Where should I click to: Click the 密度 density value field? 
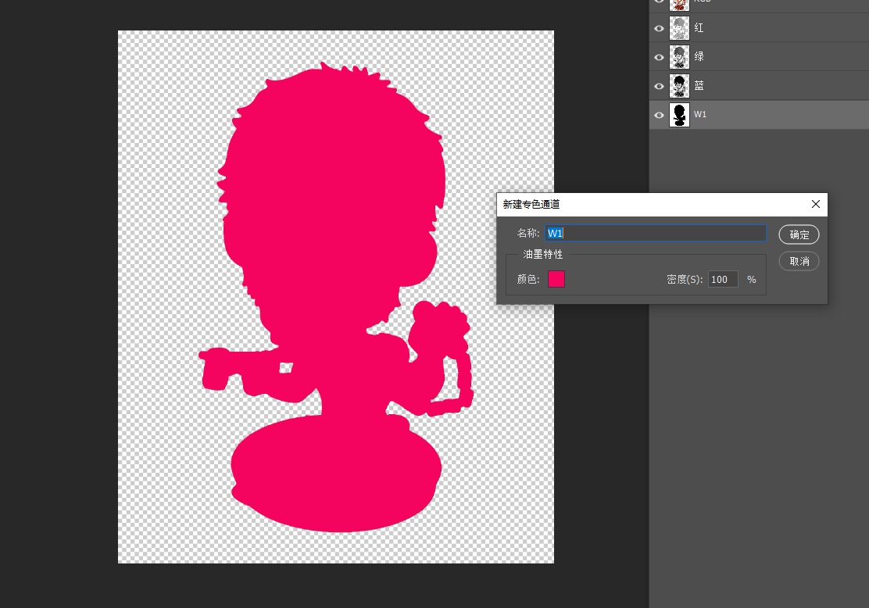click(x=723, y=279)
